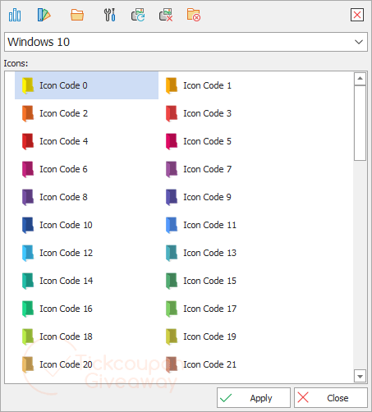This screenshot has height=412, width=372.
Task: Click the color palette swatches toolbar icon
Action: point(44,15)
